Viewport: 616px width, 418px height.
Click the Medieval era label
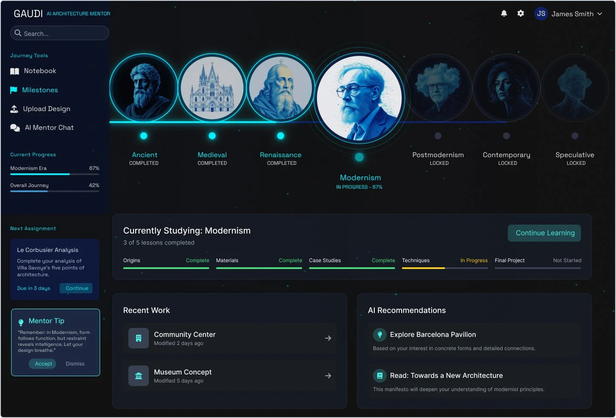click(212, 155)
